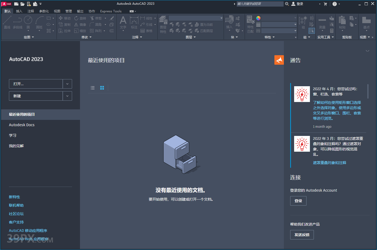Select the Text (文字) annotation tool
Image resolution: width=377 pixels, height=250 pixels.
[123, 22]
